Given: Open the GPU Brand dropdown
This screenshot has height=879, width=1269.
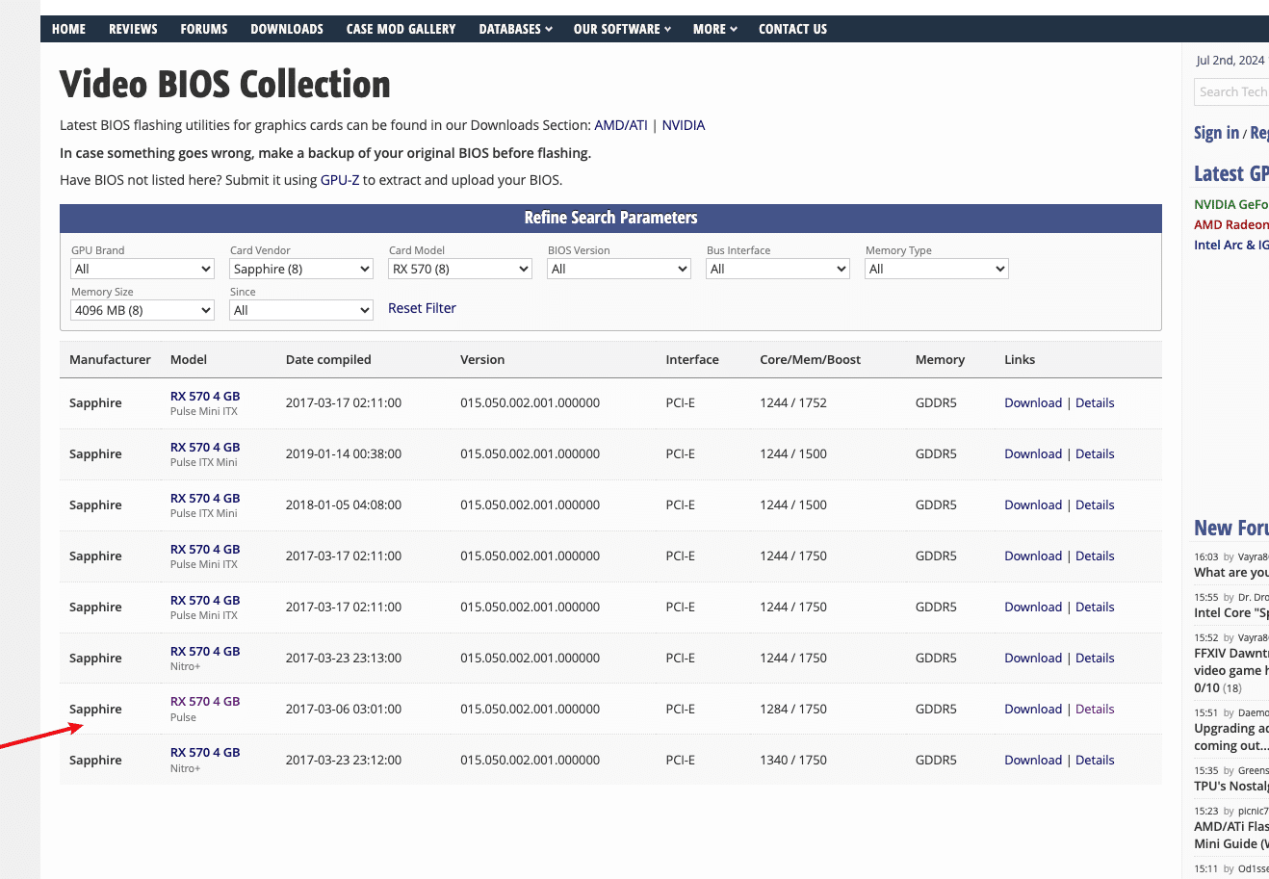Looking at the screenshot, I should pos(142,269).
